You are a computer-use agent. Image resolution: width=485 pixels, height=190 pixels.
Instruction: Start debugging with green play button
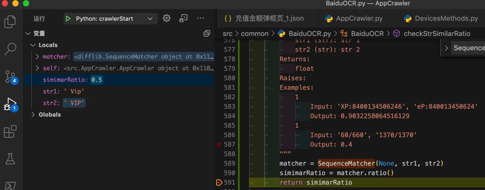68,18
